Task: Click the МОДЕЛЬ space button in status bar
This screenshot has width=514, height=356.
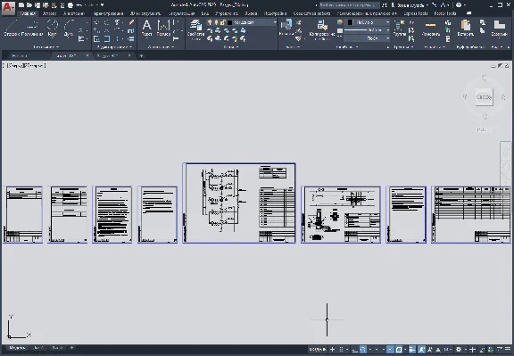Action: pos(318,350)
